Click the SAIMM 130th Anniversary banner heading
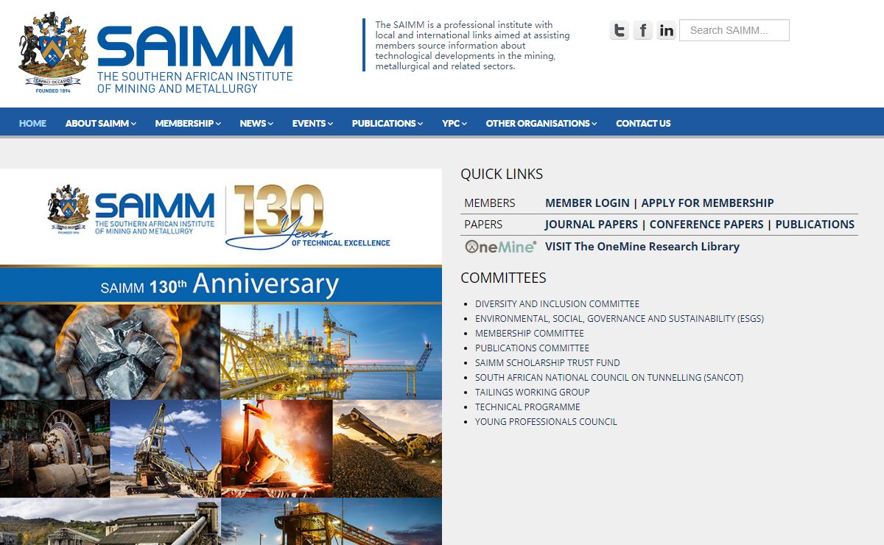This screenshot has height=545, width=884. [x=220, y=285]
